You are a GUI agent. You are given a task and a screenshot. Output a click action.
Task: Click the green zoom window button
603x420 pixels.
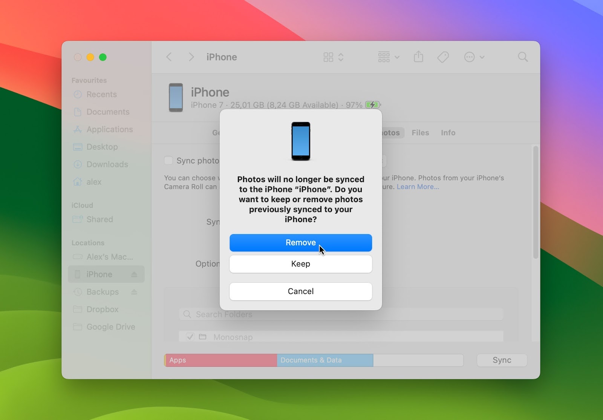(103, 57)
